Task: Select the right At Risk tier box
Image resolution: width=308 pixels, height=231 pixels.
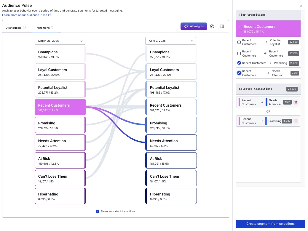Action: [x=171, y=161]
